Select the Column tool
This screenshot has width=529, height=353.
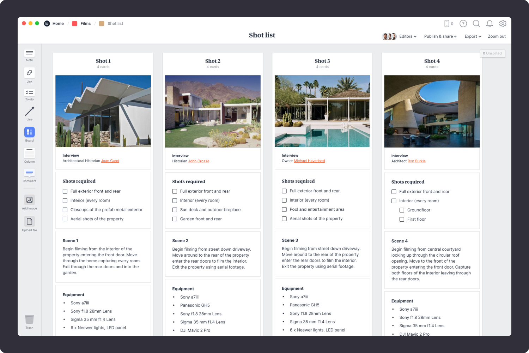29,154
